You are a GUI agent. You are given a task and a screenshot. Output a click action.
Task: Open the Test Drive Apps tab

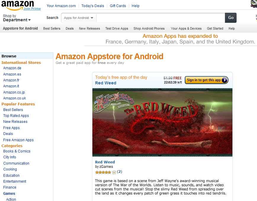pyautogui.click(x=117, y=28)
